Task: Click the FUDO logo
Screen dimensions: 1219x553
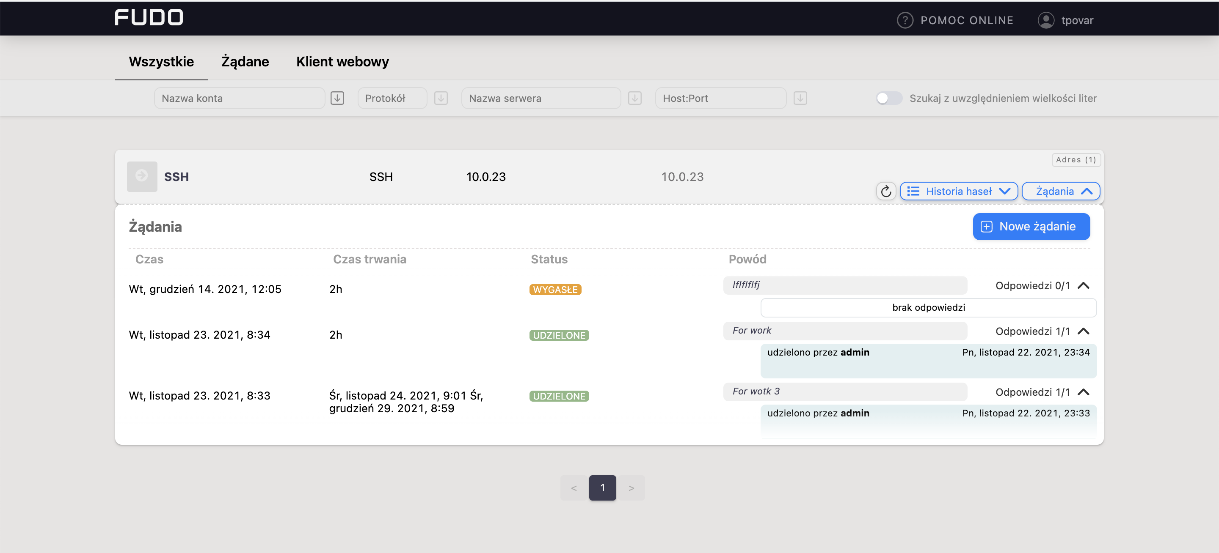Action: [x=149, y=17]
